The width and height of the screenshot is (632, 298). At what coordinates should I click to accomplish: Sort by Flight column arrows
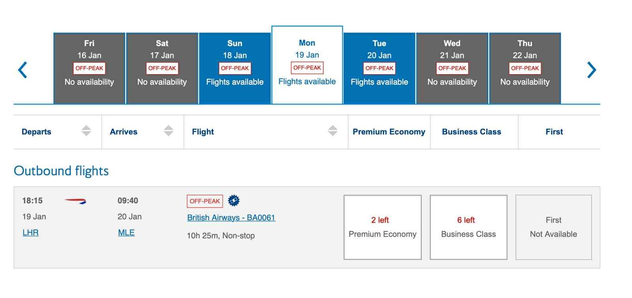click(333, 131)
